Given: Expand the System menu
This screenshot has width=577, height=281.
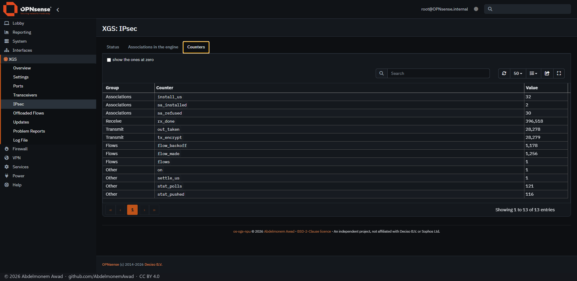Looking at the screenshot, I should (x=48, y=41).
